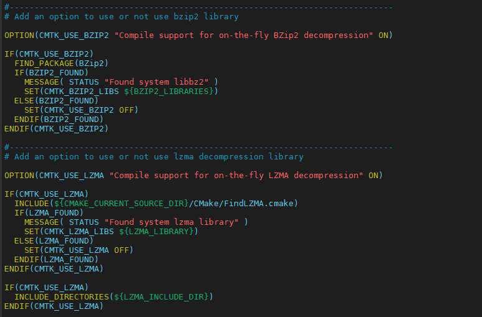Click FIND_PACKAGE(BZip2) command

(x=62, y=64)
